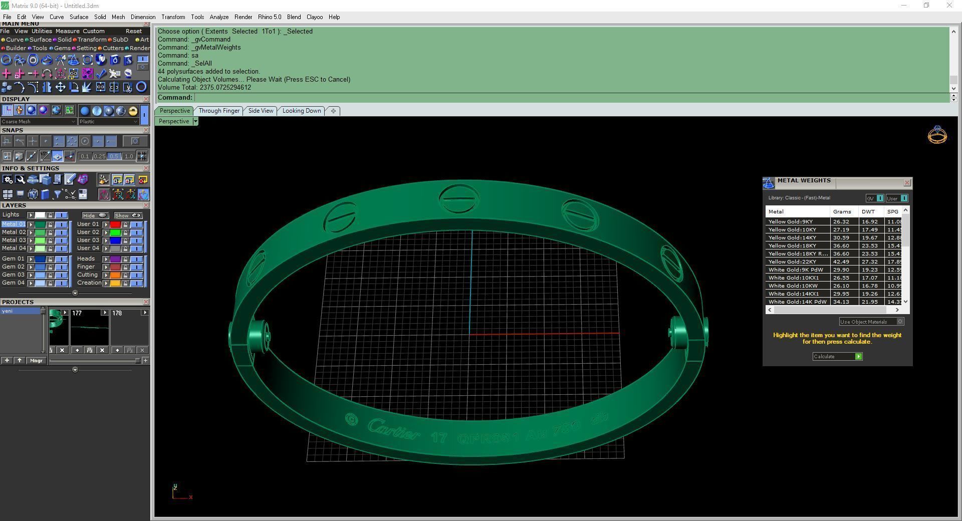
Task: Click the orange Cutting layer color swatch
Action: click(115, 275)
